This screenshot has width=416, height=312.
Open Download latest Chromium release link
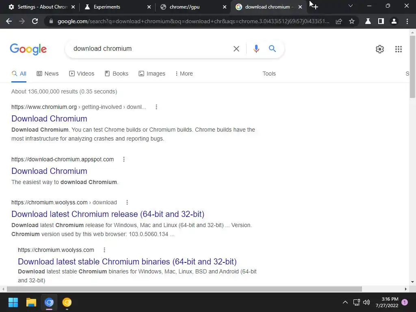pos(108,214)
